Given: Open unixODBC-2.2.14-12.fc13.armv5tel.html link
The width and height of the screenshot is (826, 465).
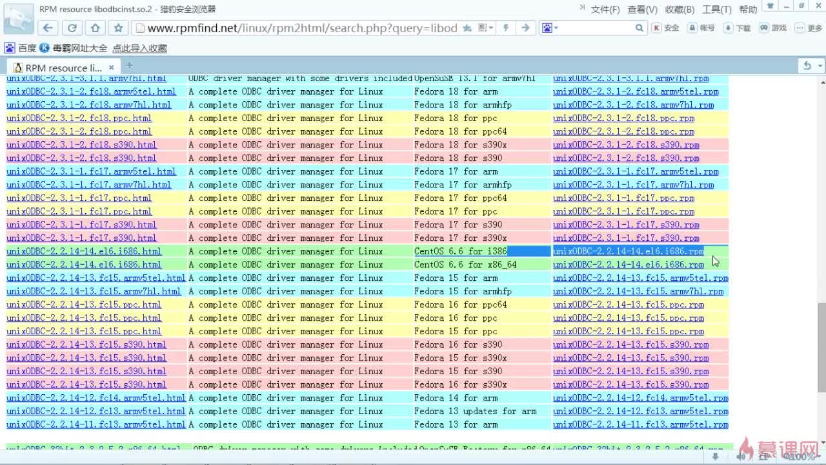Looking at the screenshot, I should 96,411.
